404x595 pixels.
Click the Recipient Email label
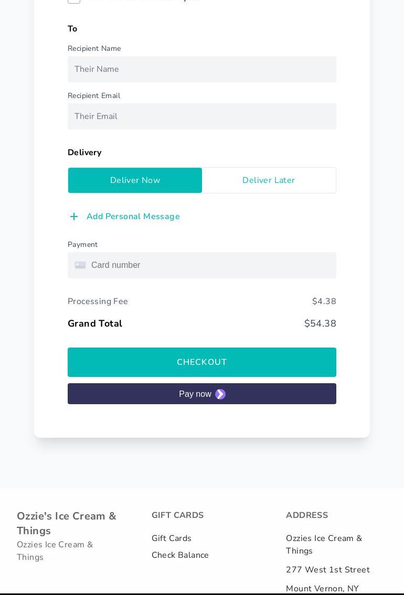94,96
